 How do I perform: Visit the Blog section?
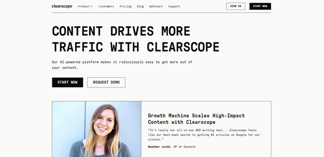click(x=140, y=6)
